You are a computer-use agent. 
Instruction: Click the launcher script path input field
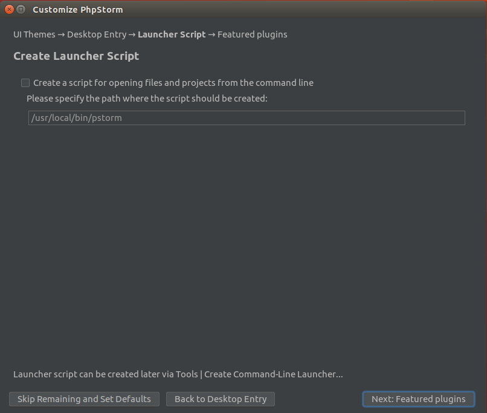(247, 118)
